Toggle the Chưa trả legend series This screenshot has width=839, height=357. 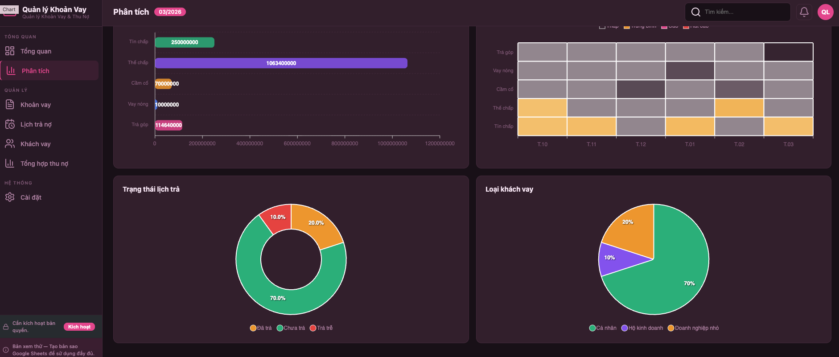[x=291, y=328]
